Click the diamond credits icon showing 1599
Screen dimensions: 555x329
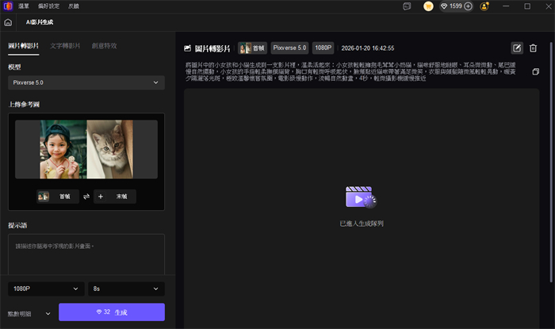pos(444,6)
